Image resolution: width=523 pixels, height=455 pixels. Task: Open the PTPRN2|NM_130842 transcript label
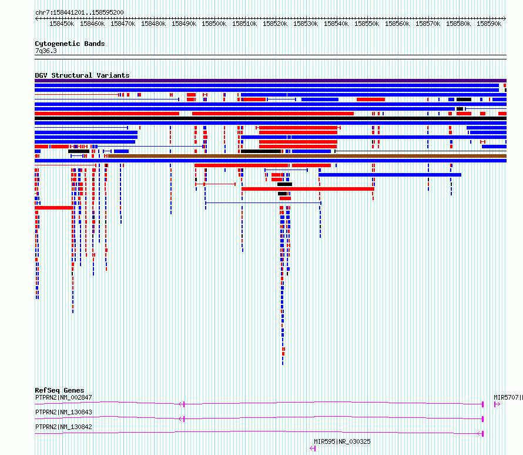[63, 427]
